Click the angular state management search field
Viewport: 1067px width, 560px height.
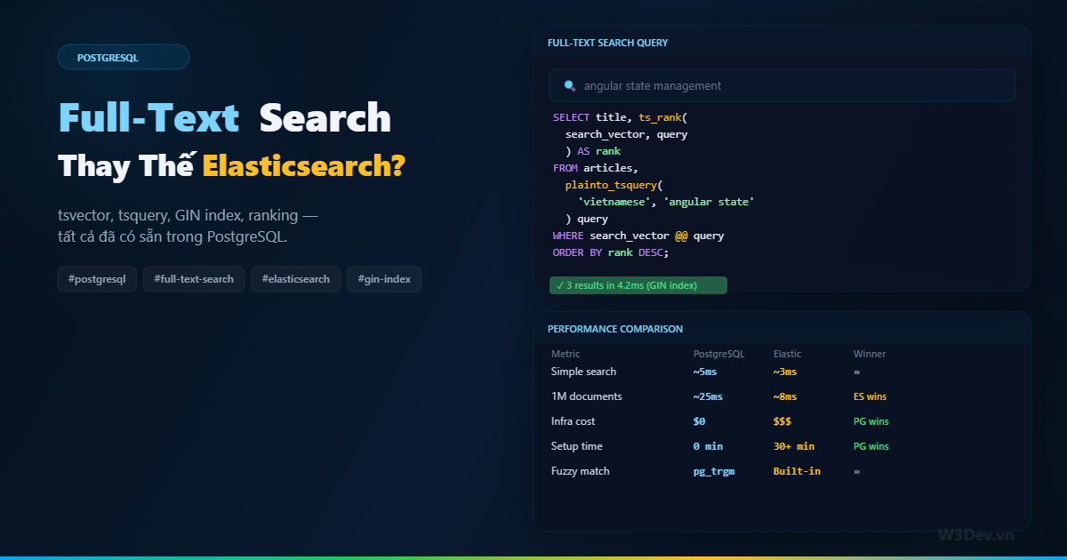[x=782, y=84]
